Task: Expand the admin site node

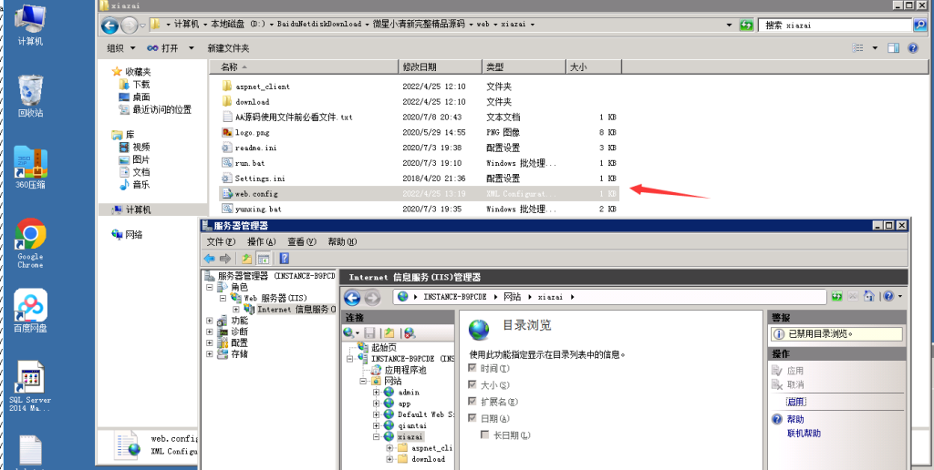Action: pos(376,393)
